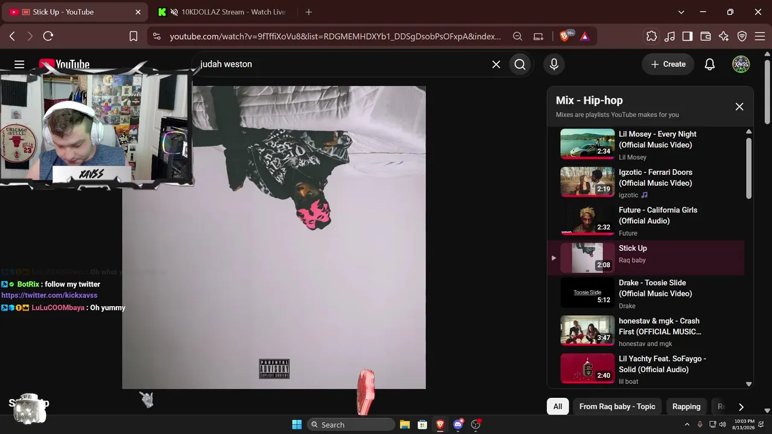Open the Brave VPN shield icon
Screen dimensions: 772x434
coord(742,36)
